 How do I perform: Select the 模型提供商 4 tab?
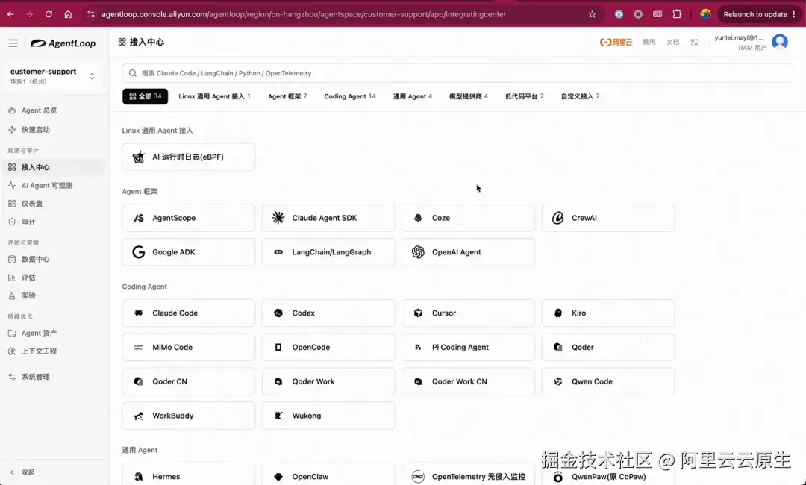click(468, 96)
